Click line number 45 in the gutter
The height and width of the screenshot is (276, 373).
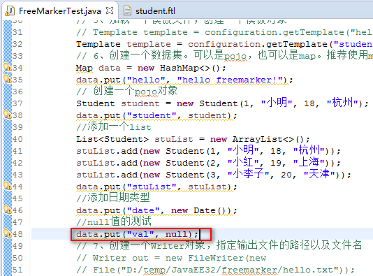pyautogui.click(x=17, y=198)
